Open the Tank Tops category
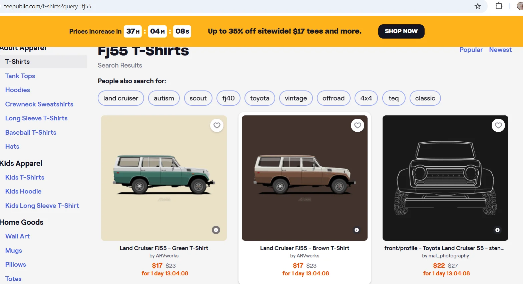 [x=20, y=76]
